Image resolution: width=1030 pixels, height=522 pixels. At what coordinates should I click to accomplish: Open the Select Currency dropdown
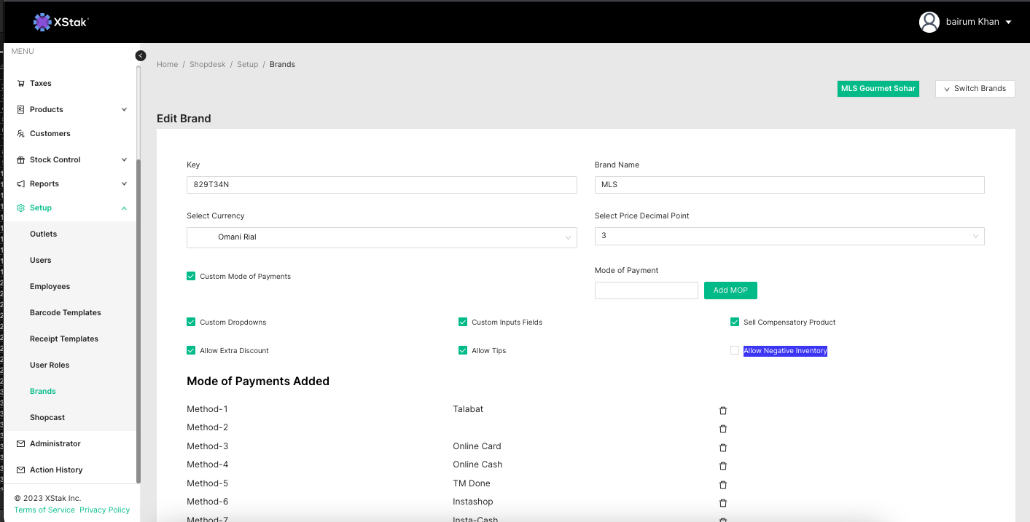tap(381, 237)
